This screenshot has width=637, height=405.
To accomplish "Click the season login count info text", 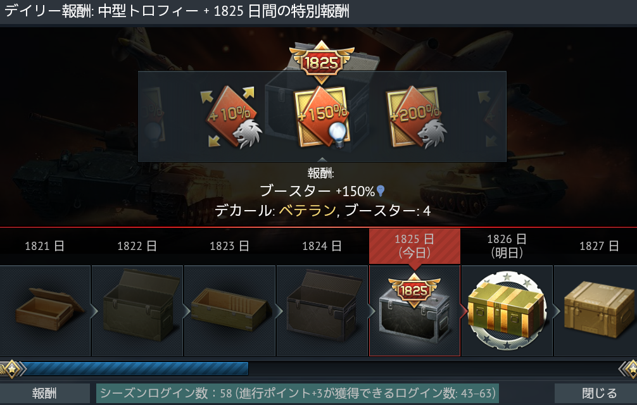I will coord(298,393).
